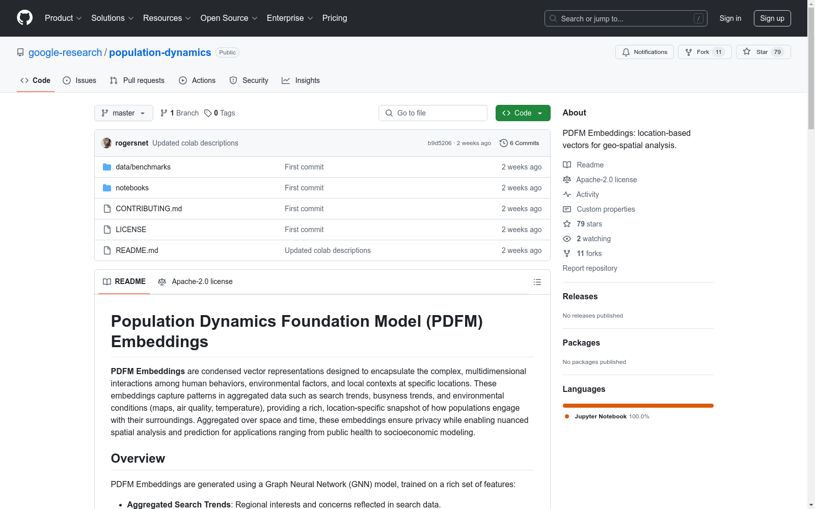Viewport: 815px width, 509px height.
Task: Open the data/benchmarks folder
Action: [x=143, y=167]
